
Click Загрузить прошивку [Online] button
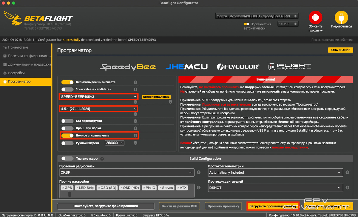click(273, 206)
